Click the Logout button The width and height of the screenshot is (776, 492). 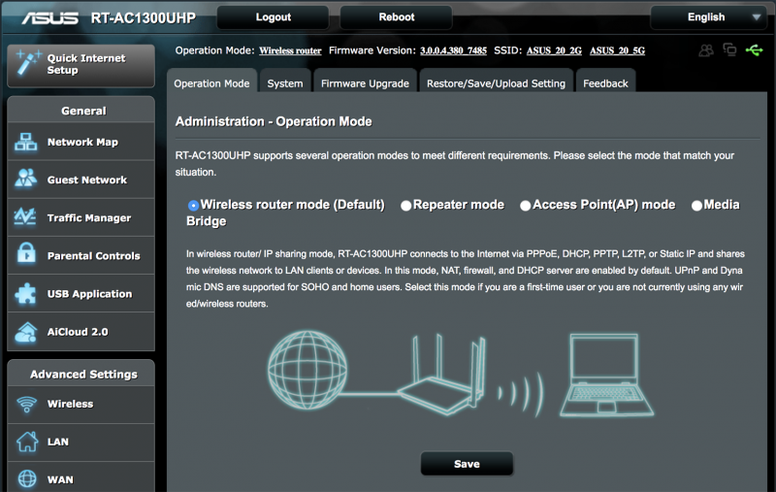274,17
